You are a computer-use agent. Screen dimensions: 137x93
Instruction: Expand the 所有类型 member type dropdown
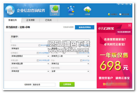point(30,71)
